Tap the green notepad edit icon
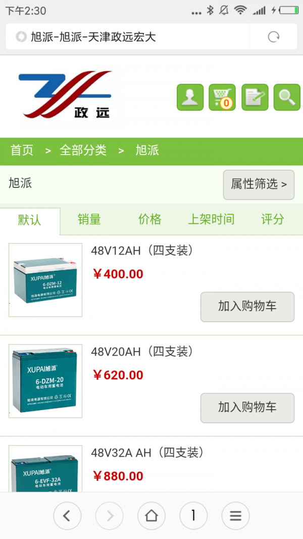The image size is (303, 539). point(255,97)
